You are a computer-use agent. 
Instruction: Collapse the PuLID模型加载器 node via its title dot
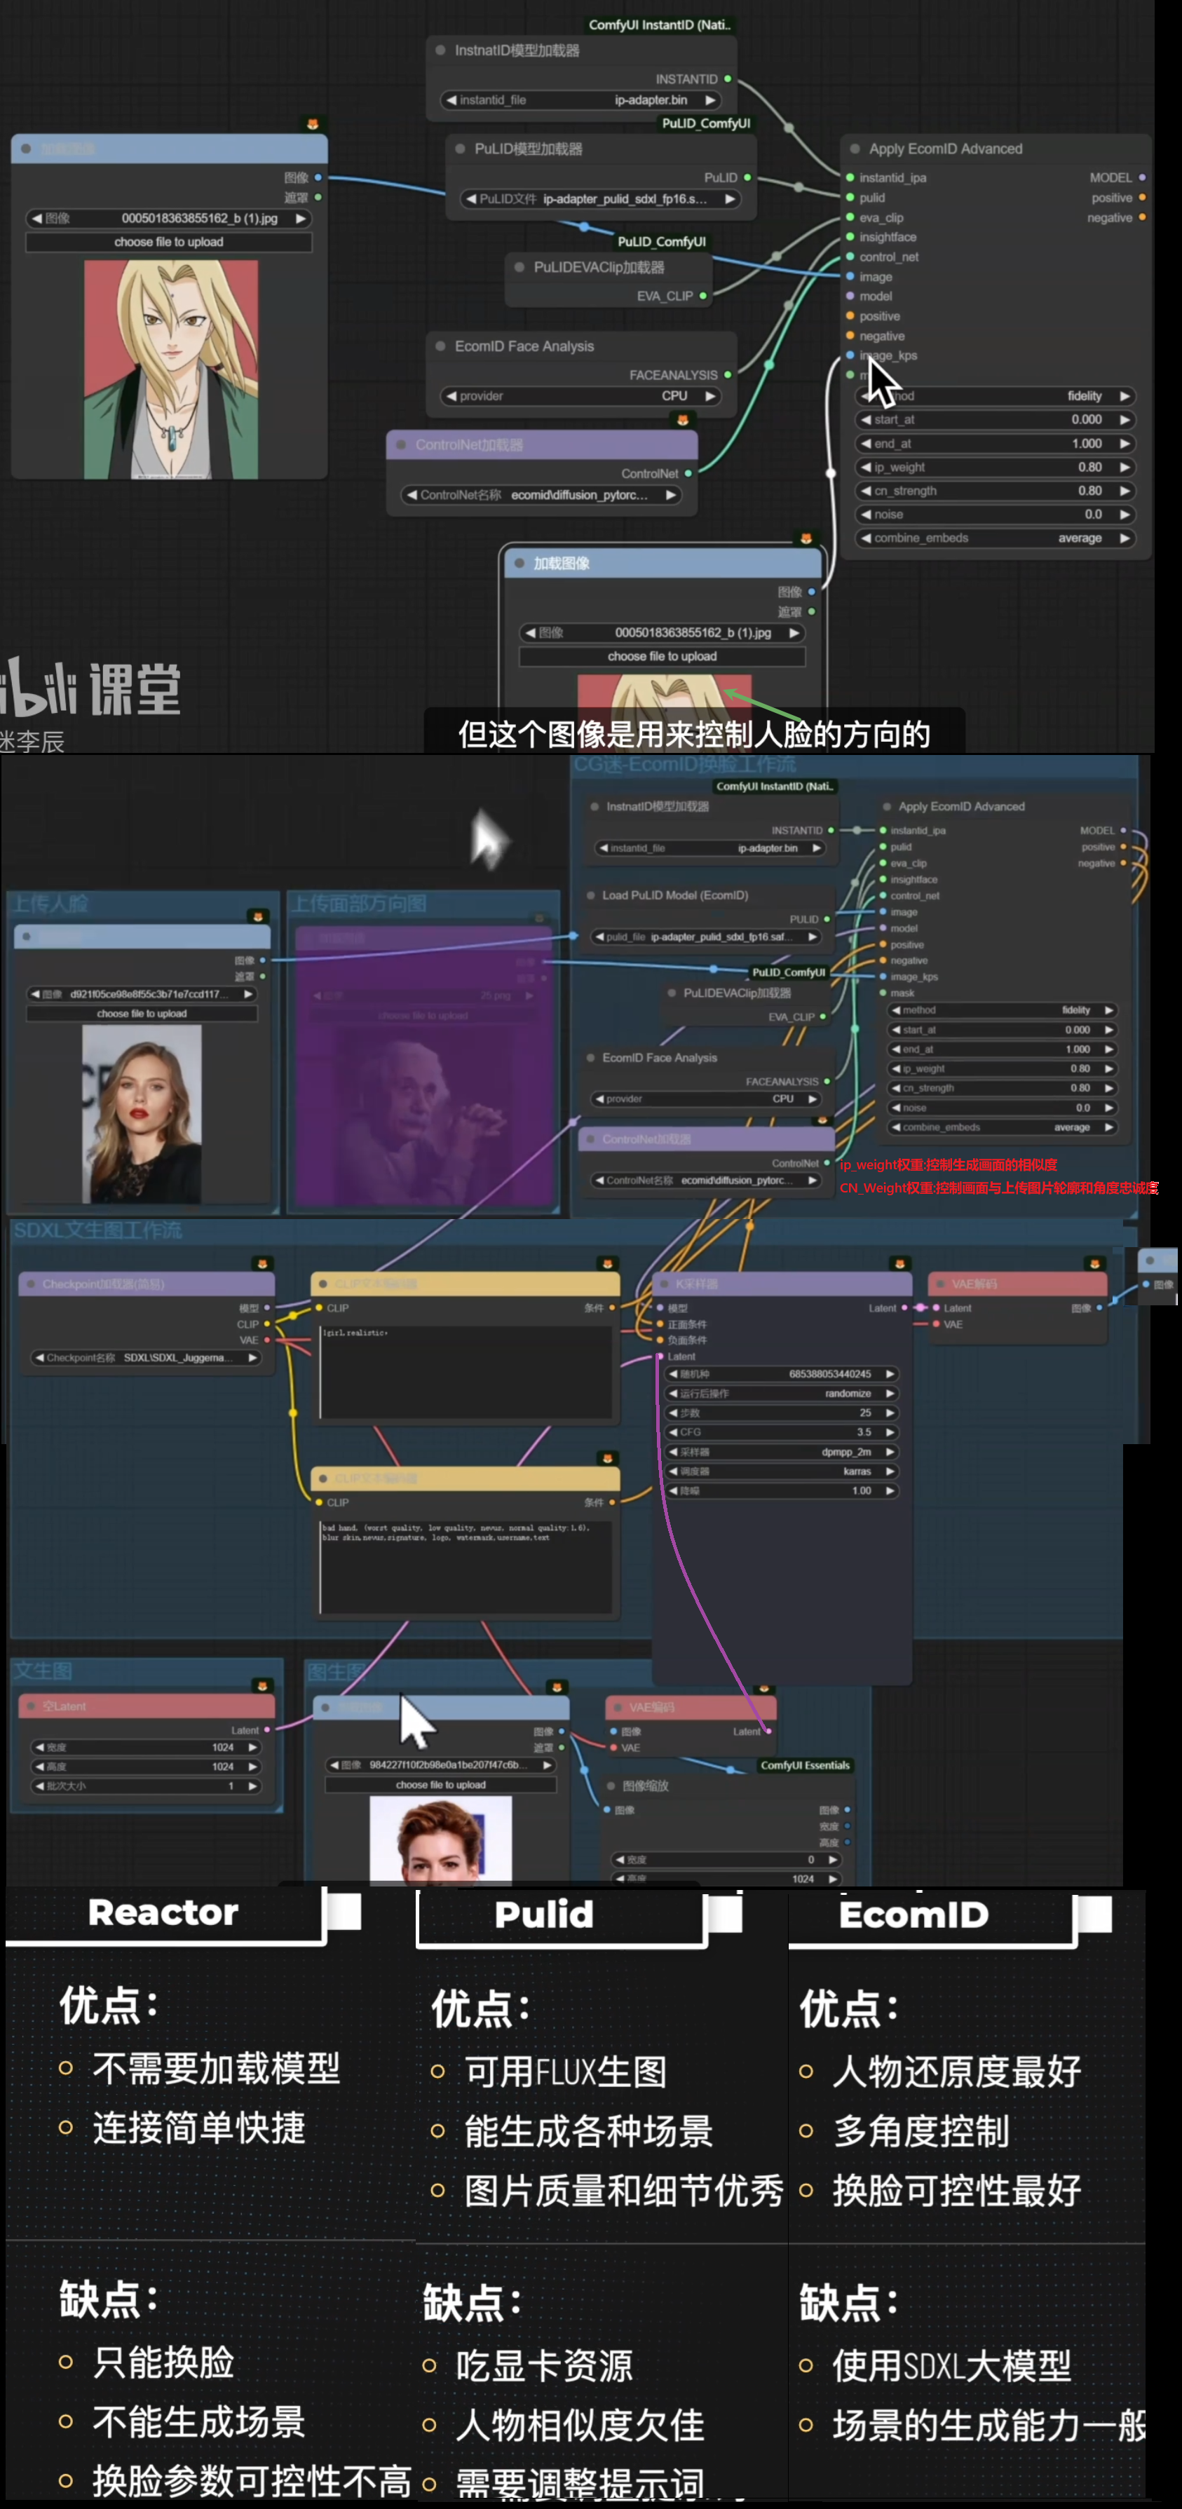461,149
